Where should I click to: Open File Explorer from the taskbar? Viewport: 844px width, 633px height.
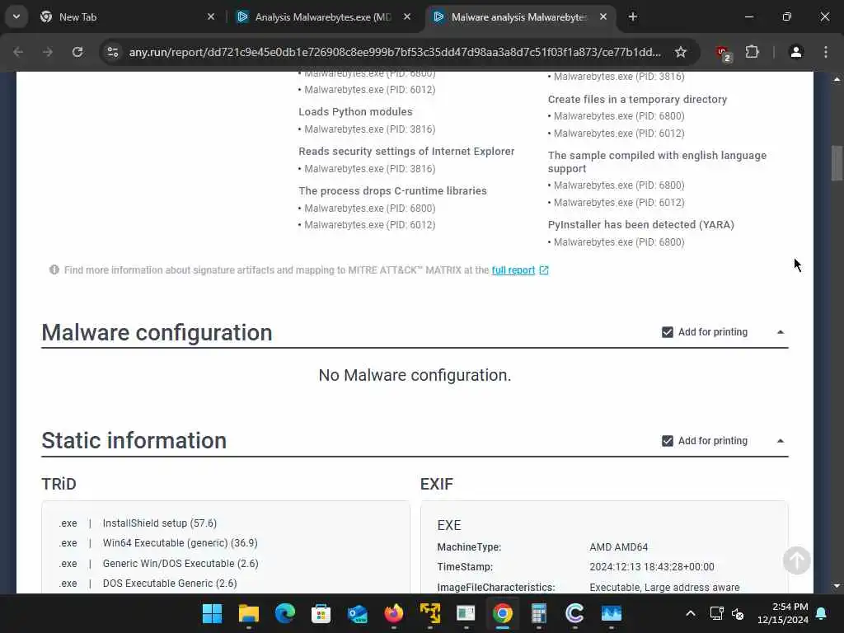coord(249,613)
